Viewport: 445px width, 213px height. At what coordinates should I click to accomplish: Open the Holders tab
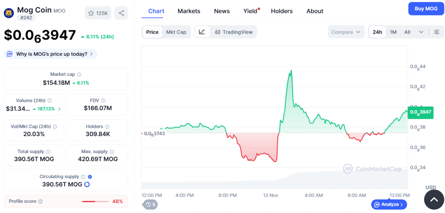click(282, 11)
